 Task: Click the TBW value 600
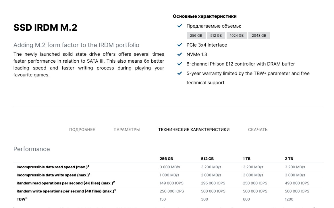click(246, 199)
